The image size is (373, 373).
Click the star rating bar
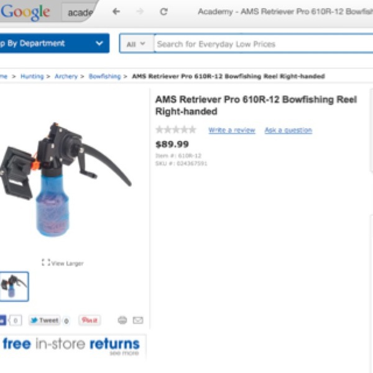(176, 130)
